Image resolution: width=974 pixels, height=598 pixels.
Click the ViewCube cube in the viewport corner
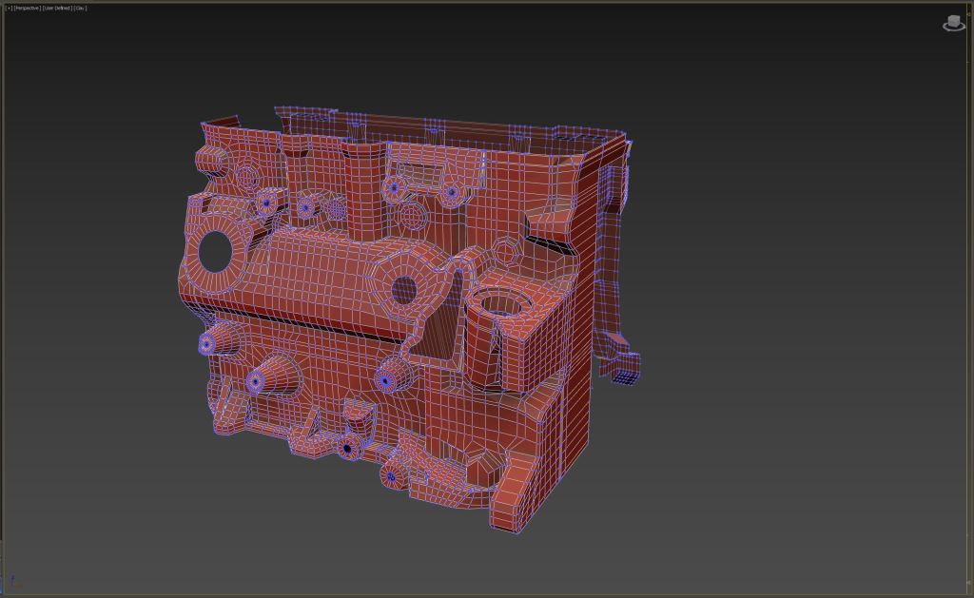954,20
